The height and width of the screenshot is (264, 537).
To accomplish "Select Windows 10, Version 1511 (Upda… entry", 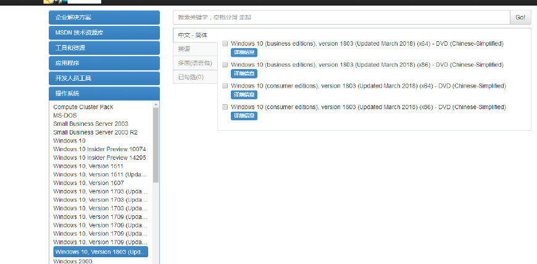I will [101, 175].
